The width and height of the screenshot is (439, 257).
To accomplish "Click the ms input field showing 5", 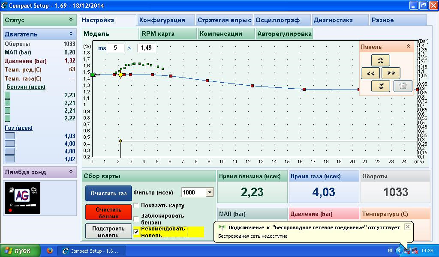I will pos(115,48).
